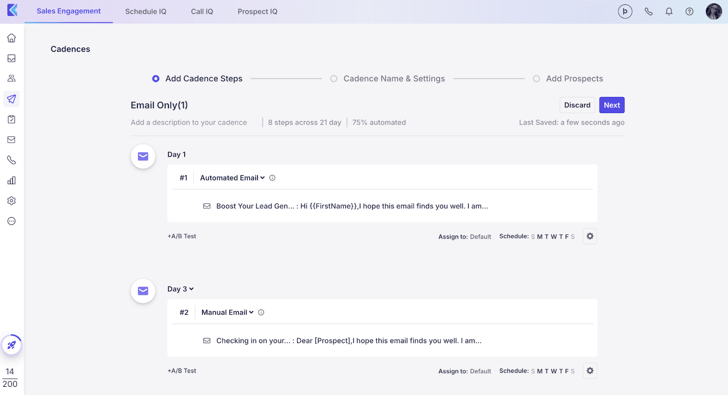
Task: Select the Add Prospects step
Action: point(536,79)
